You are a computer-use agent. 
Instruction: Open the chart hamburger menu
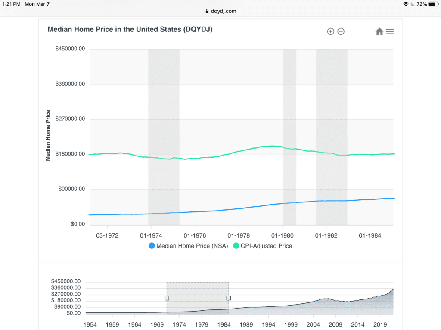point(390,31)
